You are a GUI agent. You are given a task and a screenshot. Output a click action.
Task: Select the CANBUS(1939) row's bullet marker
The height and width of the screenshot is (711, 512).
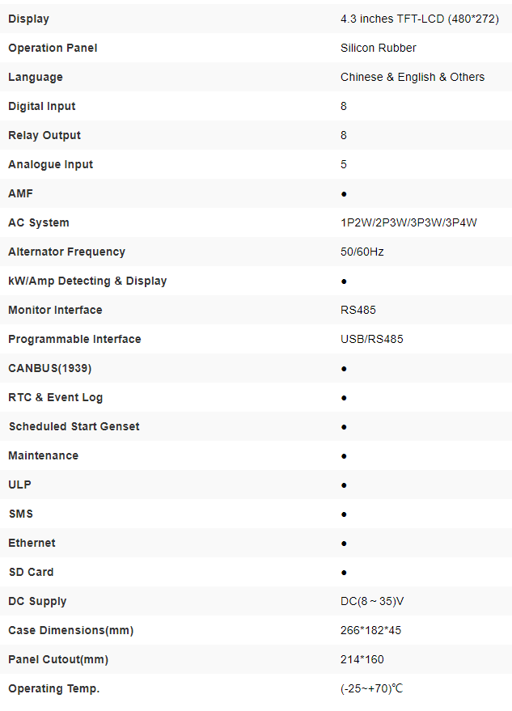click(x=344, y=369)
